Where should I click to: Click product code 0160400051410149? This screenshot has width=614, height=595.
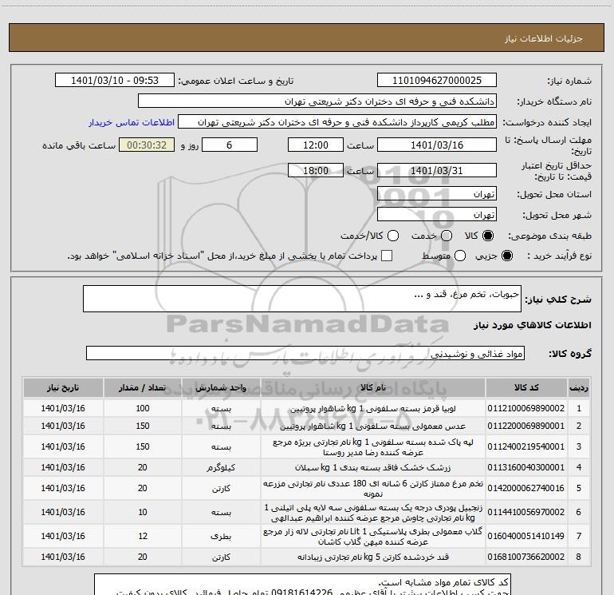coord(526,536)
